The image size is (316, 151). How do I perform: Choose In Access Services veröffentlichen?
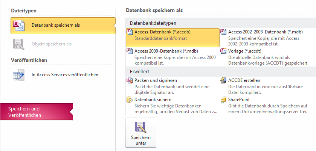64,75
